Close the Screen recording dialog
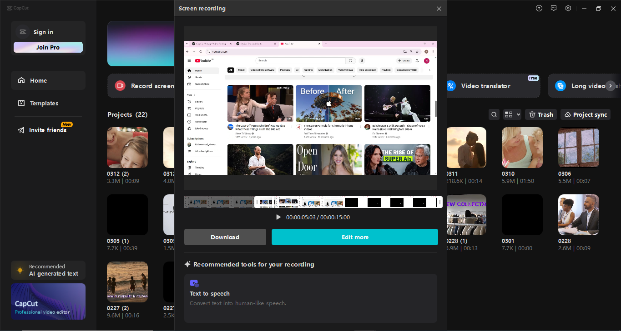This screenshot has height=331, width=621. pos(439,8)
